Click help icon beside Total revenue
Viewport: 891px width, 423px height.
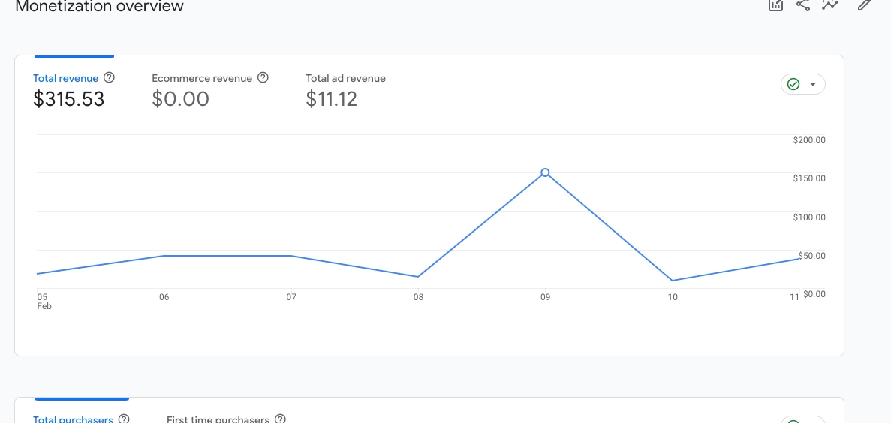(109, 77)
